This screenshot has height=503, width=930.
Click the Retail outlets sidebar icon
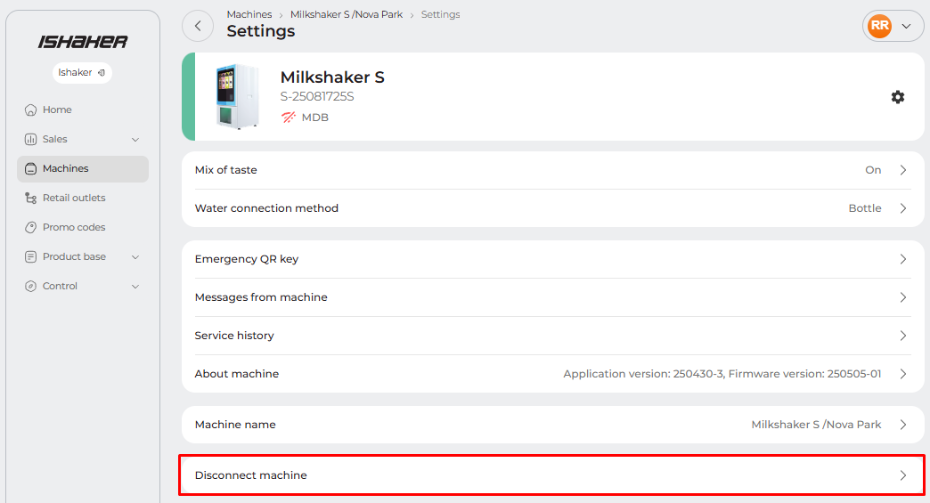30,199
